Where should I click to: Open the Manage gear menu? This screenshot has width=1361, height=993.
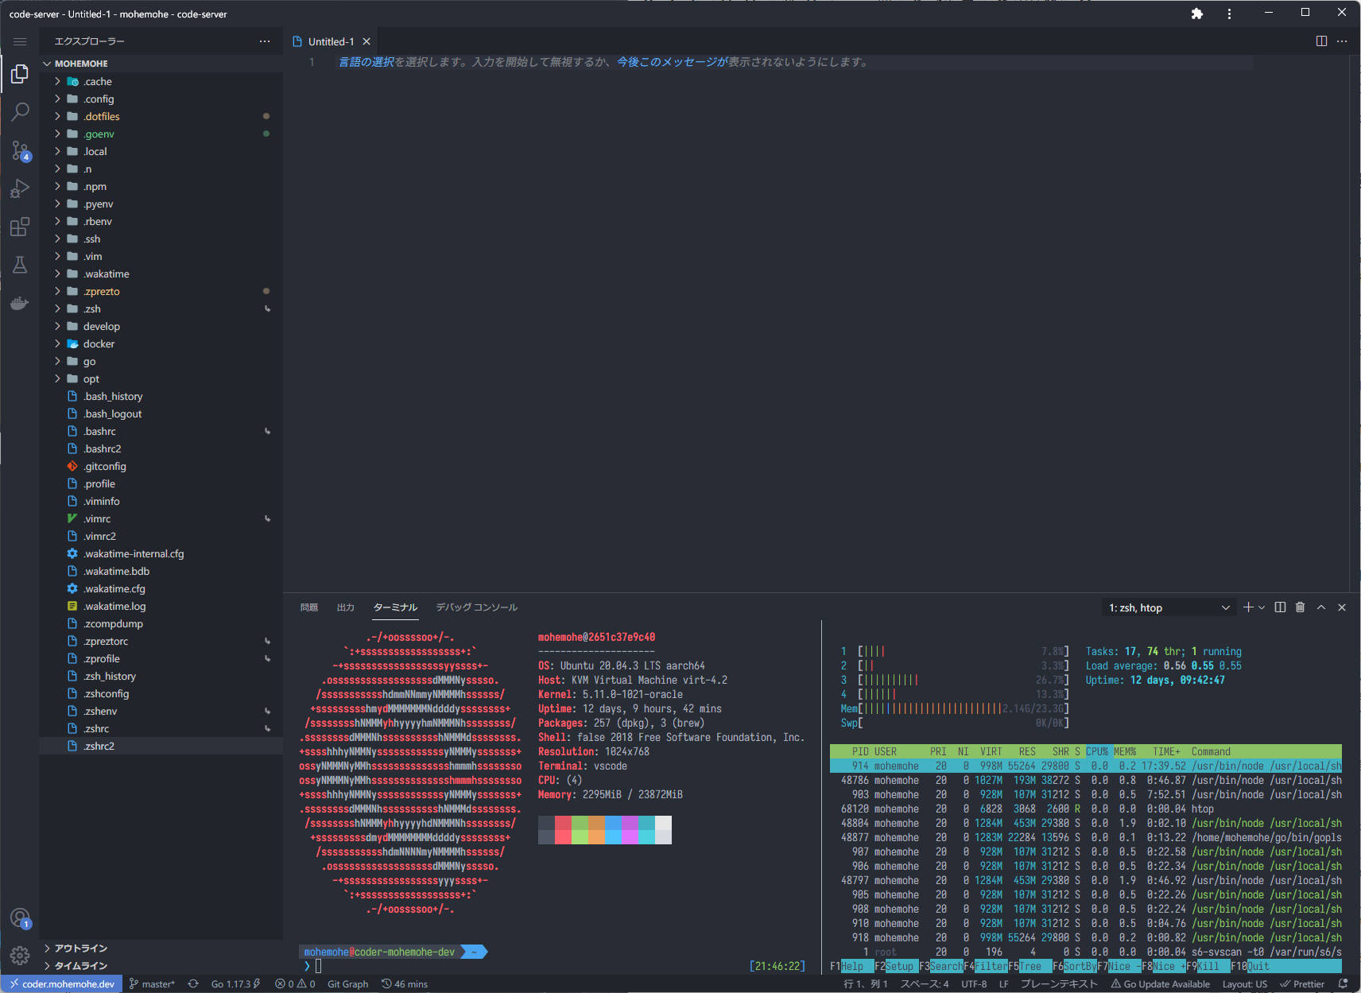coord(20,956)
